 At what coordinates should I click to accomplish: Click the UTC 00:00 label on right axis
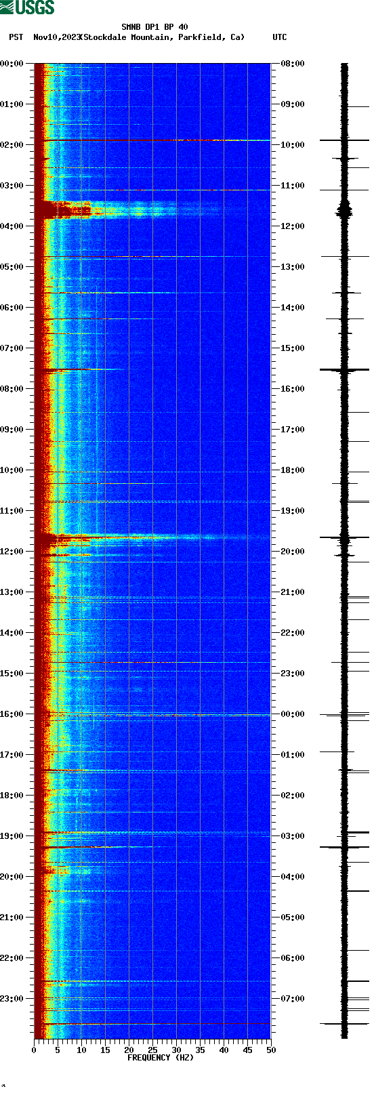(x=292, y=714)
